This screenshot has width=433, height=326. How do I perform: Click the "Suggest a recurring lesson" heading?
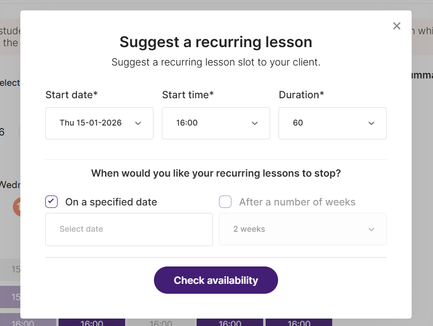(x=216, y=42)
